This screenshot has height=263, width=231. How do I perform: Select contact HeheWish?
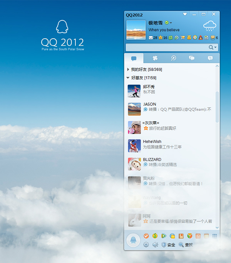170,146
